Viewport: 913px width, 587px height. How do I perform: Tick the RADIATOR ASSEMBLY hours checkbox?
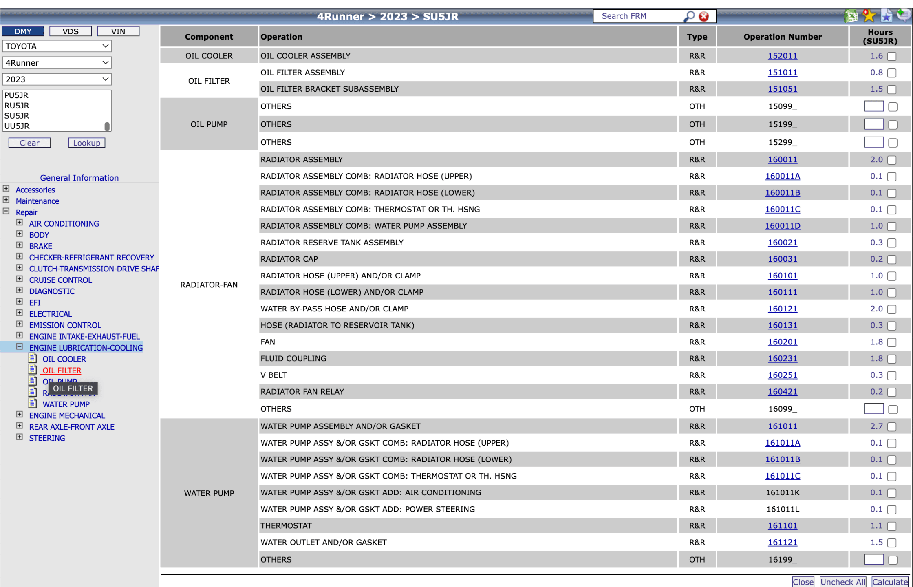point(892,160)
